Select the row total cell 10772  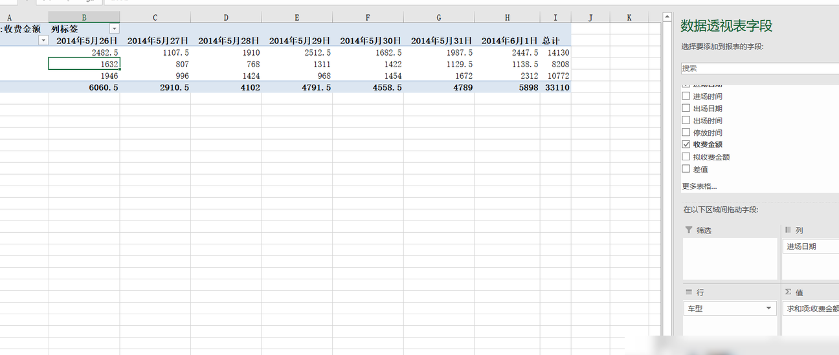point(555,76)
